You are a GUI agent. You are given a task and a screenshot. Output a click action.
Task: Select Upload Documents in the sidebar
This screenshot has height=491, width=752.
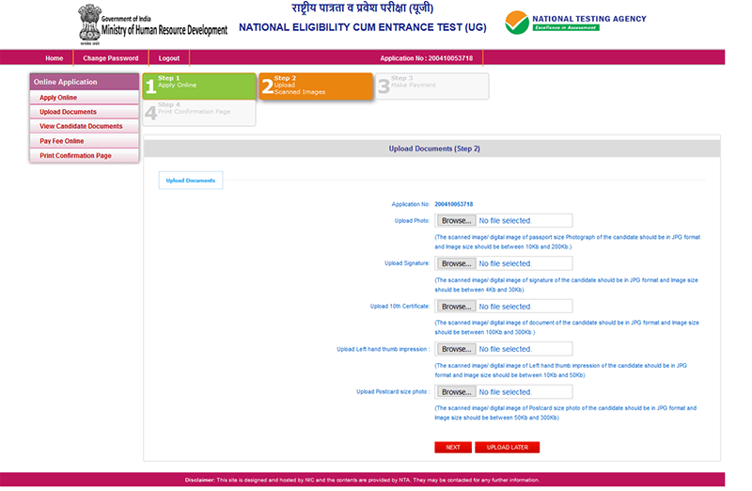[x=84, y=112]
